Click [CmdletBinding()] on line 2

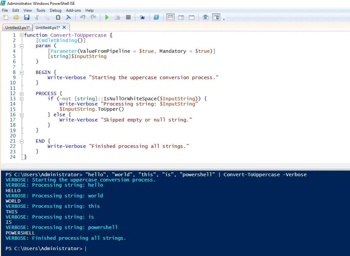coord(61,40)
